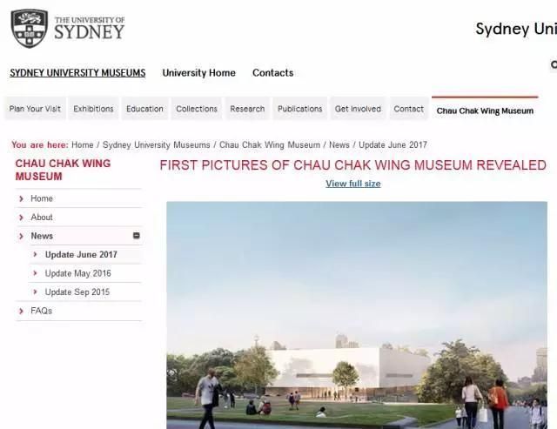Open the Get Involved tab
The width and height of the screenshot is (557, 429).
pyautogui.click(x=358, y=109)
